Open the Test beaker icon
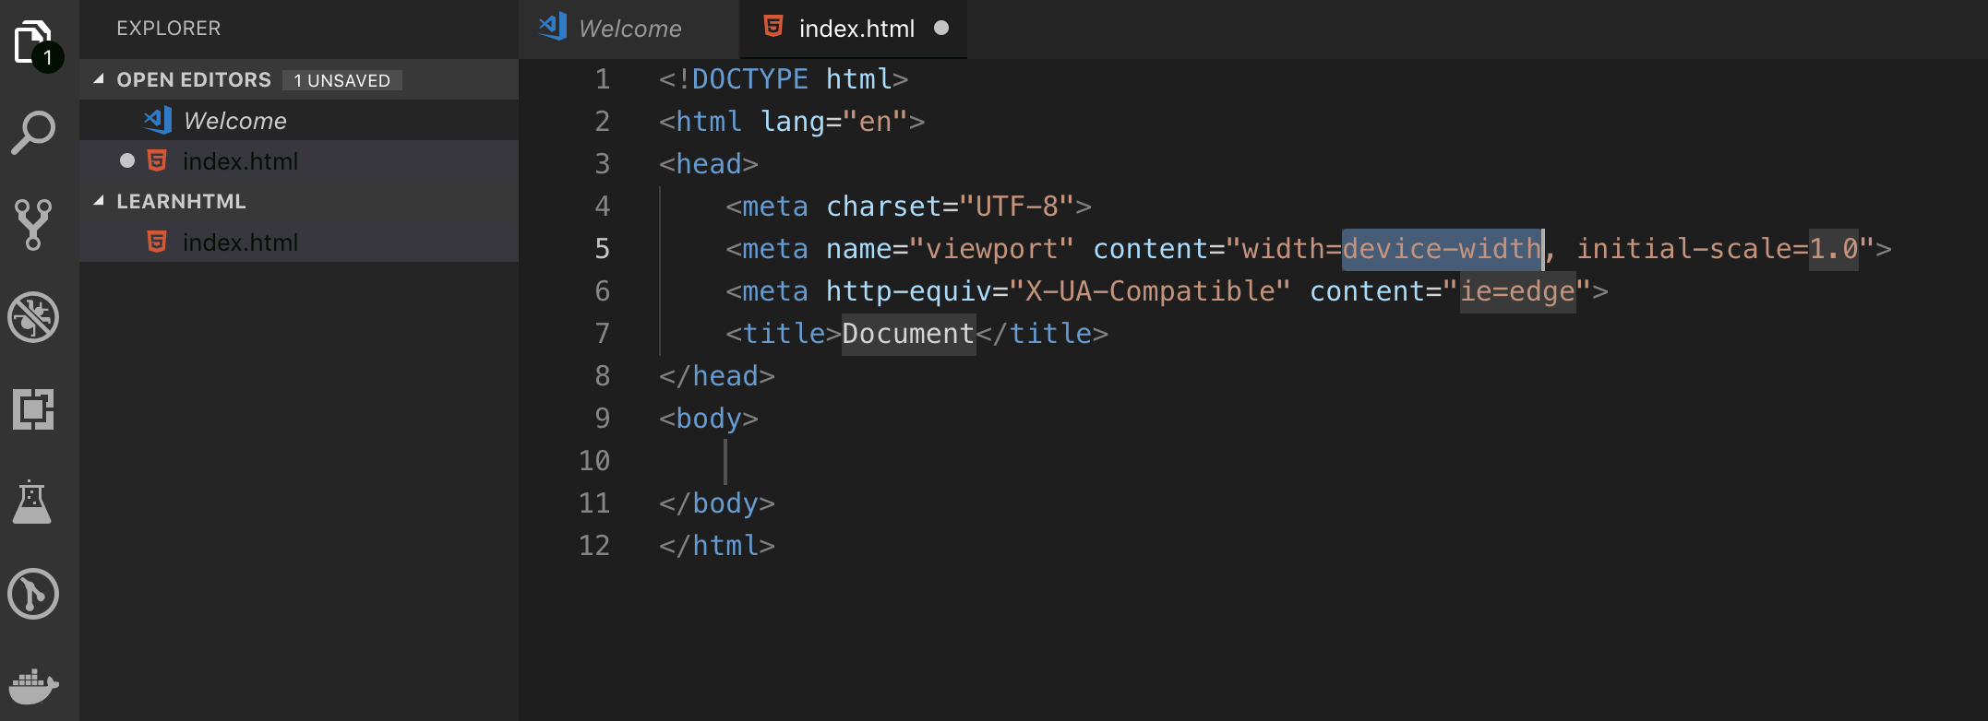The image size is (1988, 721). pos(32,502)
